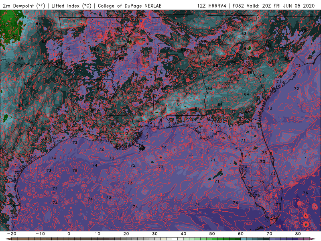The image size is (321, 241).
Task: Click the 40 label on the color scale
Action: [183, 234]
